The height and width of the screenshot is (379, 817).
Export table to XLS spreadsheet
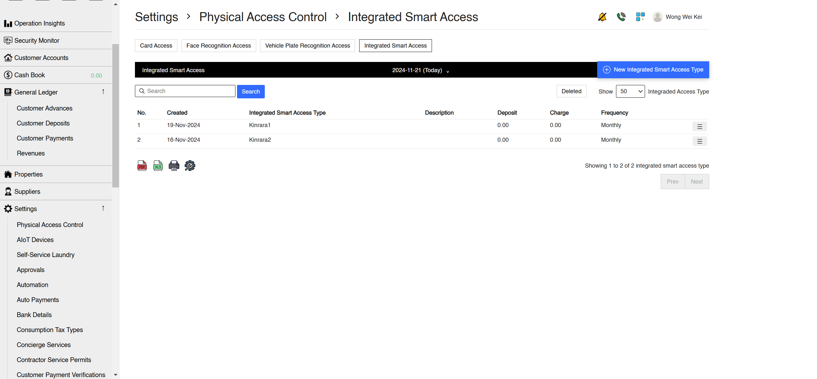(x=158, y=165)
